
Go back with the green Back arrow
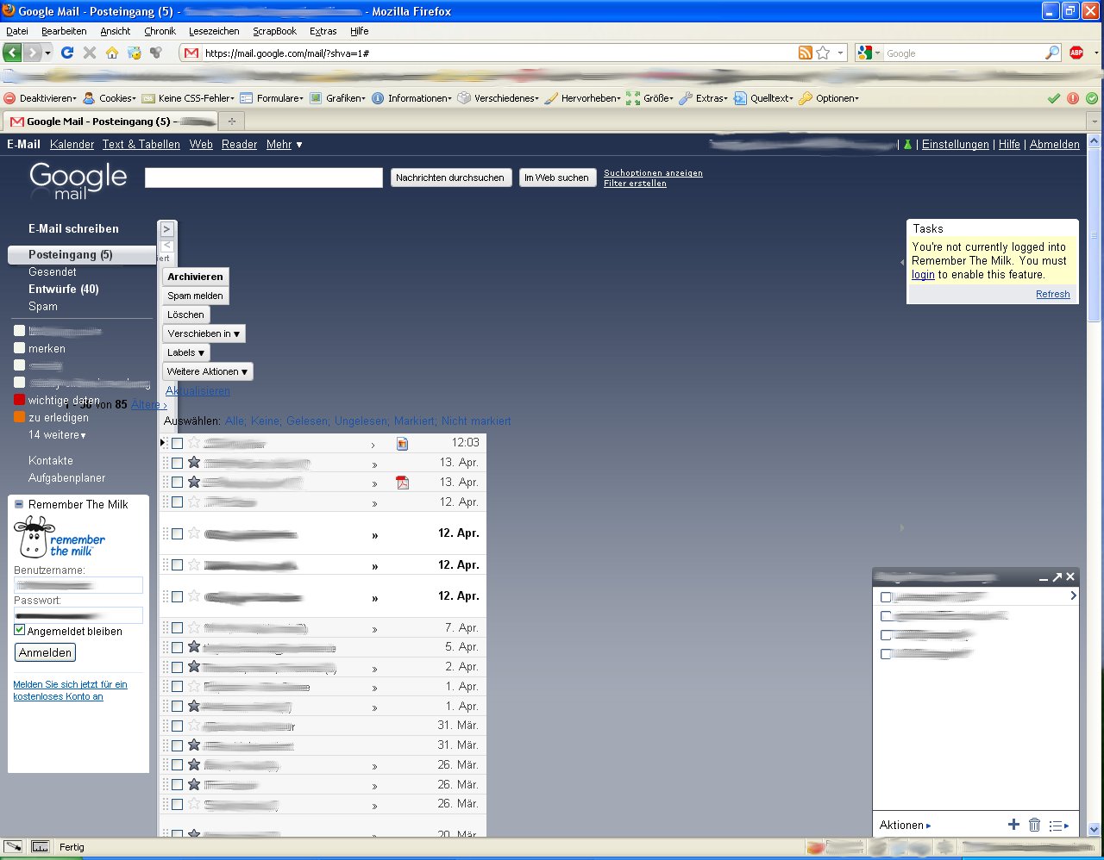point(12,53)
